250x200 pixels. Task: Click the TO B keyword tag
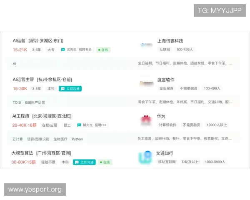17,102
